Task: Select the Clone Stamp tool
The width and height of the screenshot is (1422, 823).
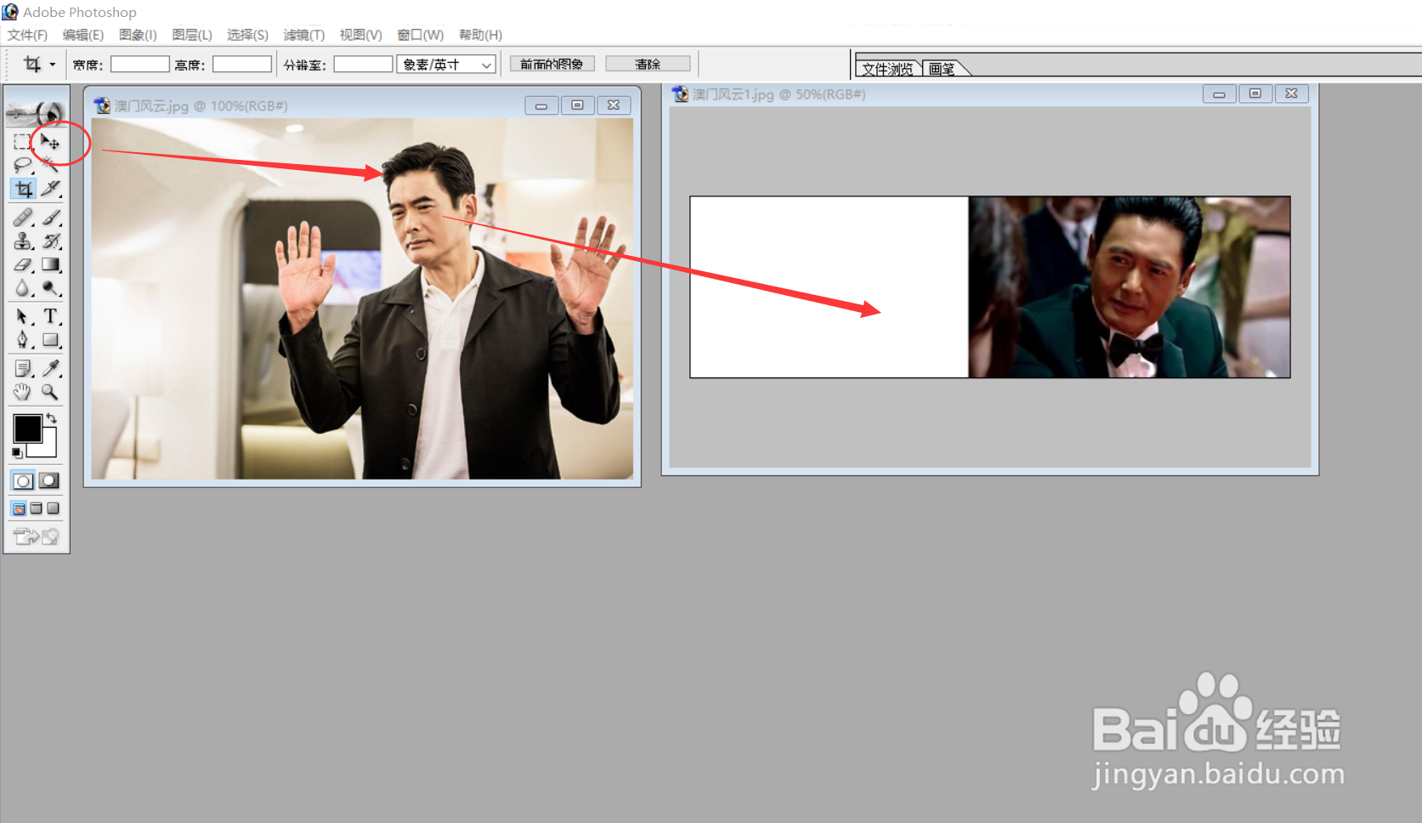Action: pos(23,241)
